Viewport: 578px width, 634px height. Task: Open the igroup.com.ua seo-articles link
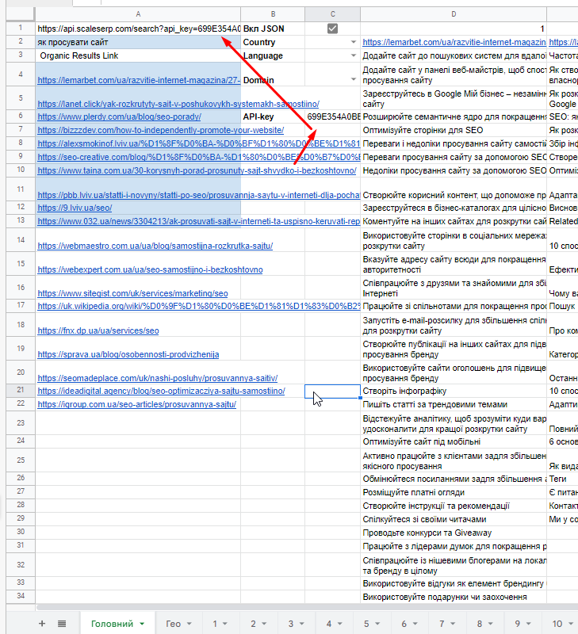click(x=136, y=405)
